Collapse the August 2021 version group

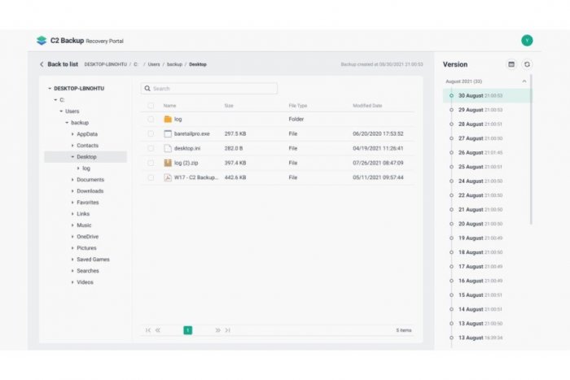(524, 81)
